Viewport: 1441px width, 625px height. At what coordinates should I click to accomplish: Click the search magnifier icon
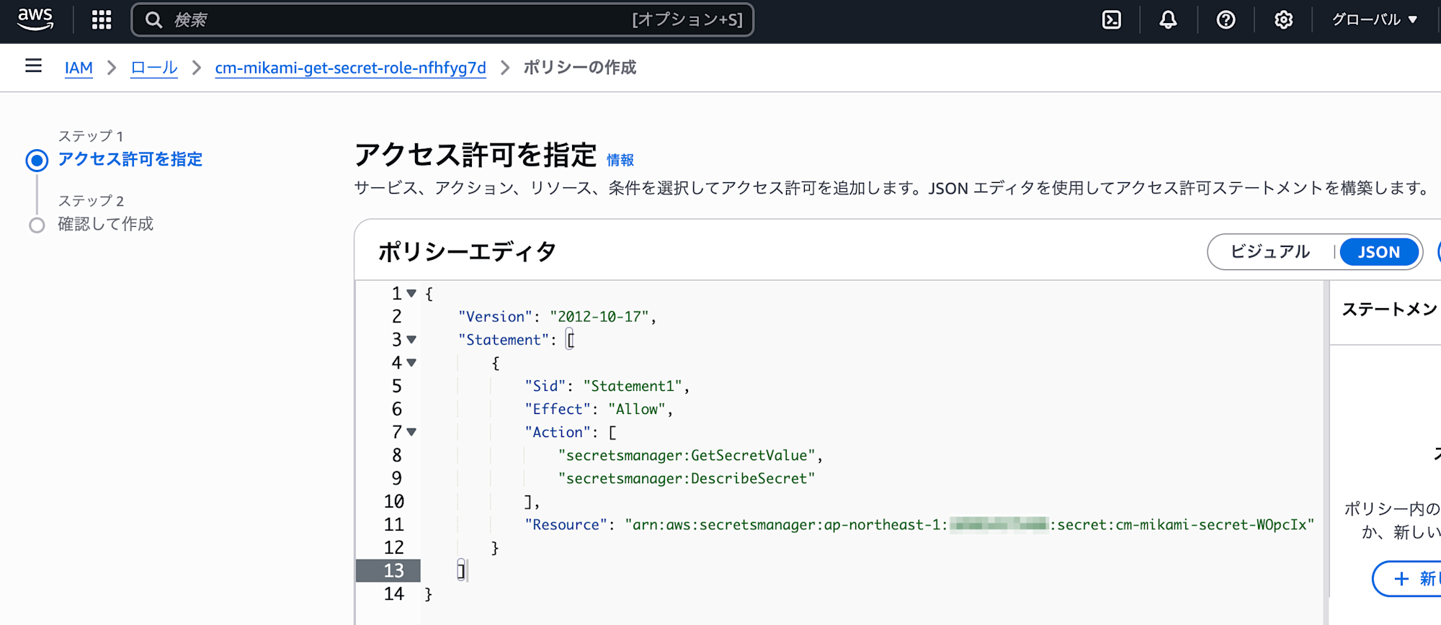click(x=153, y=19)
